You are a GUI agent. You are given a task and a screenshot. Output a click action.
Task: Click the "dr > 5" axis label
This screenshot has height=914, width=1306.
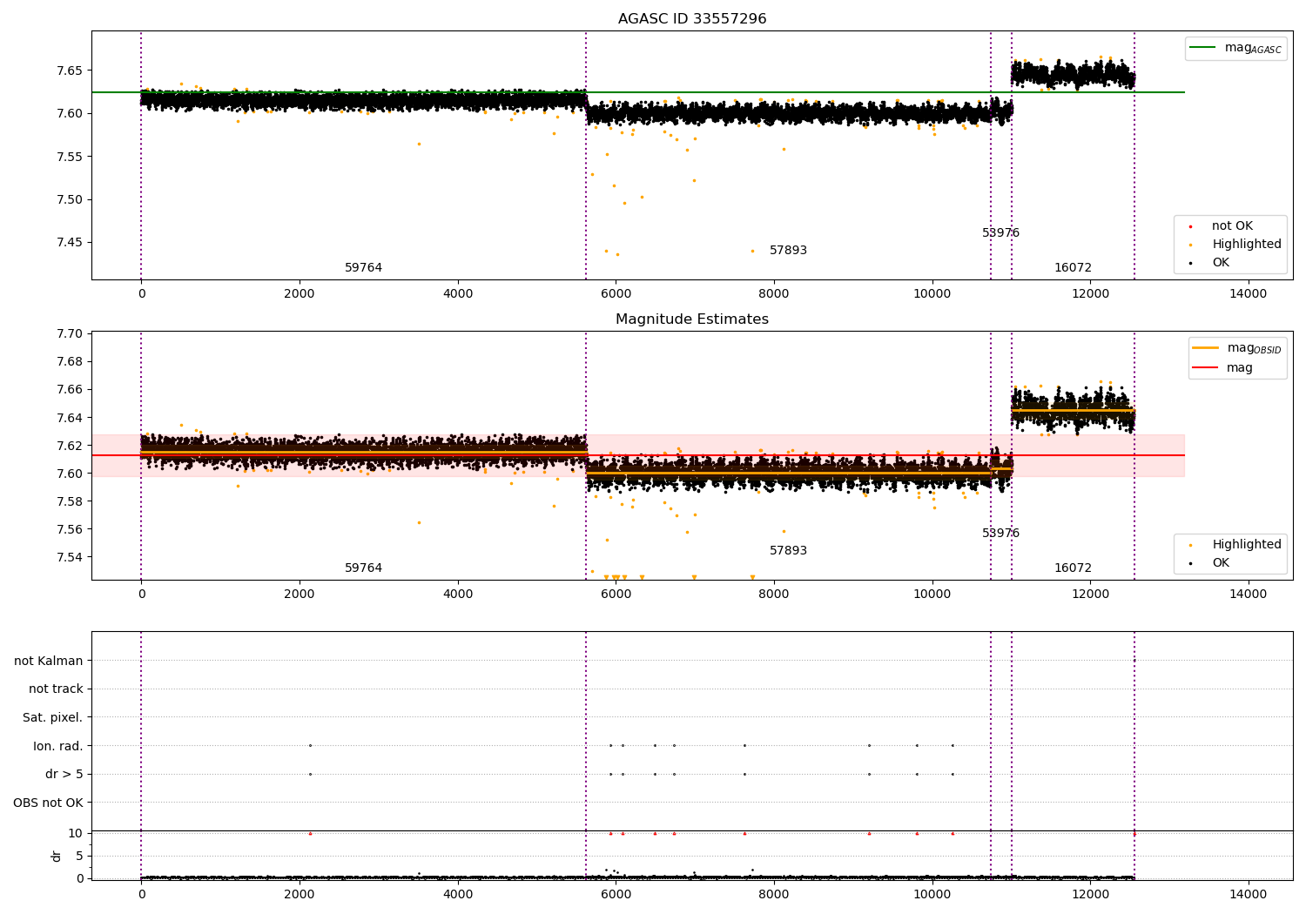tap(64, 775)
